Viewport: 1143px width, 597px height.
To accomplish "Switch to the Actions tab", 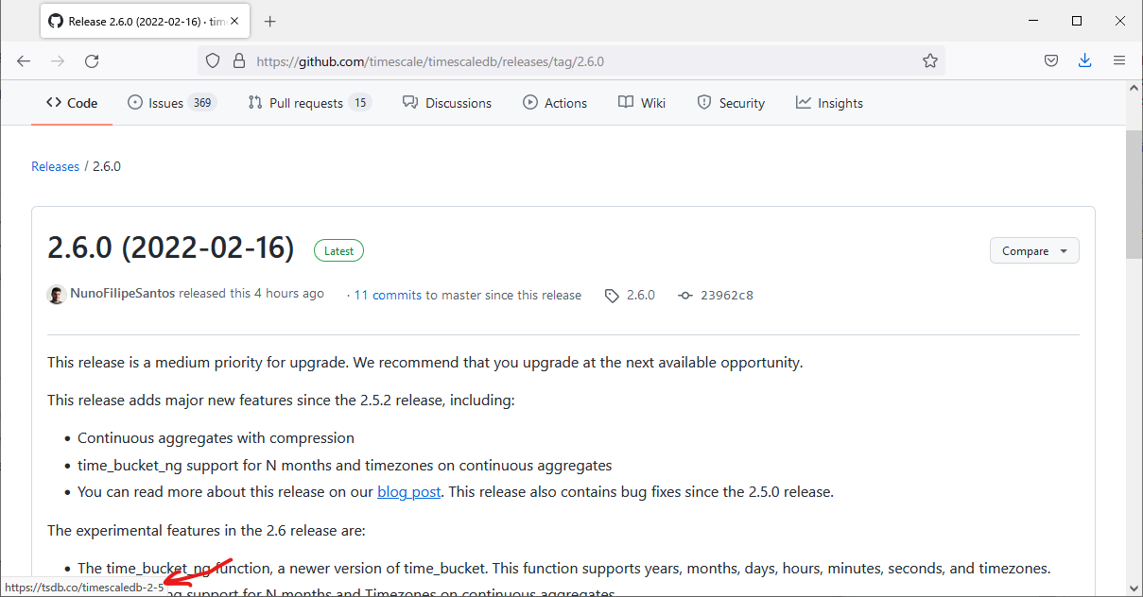I will pyautogui.click(x=555, y=103).
